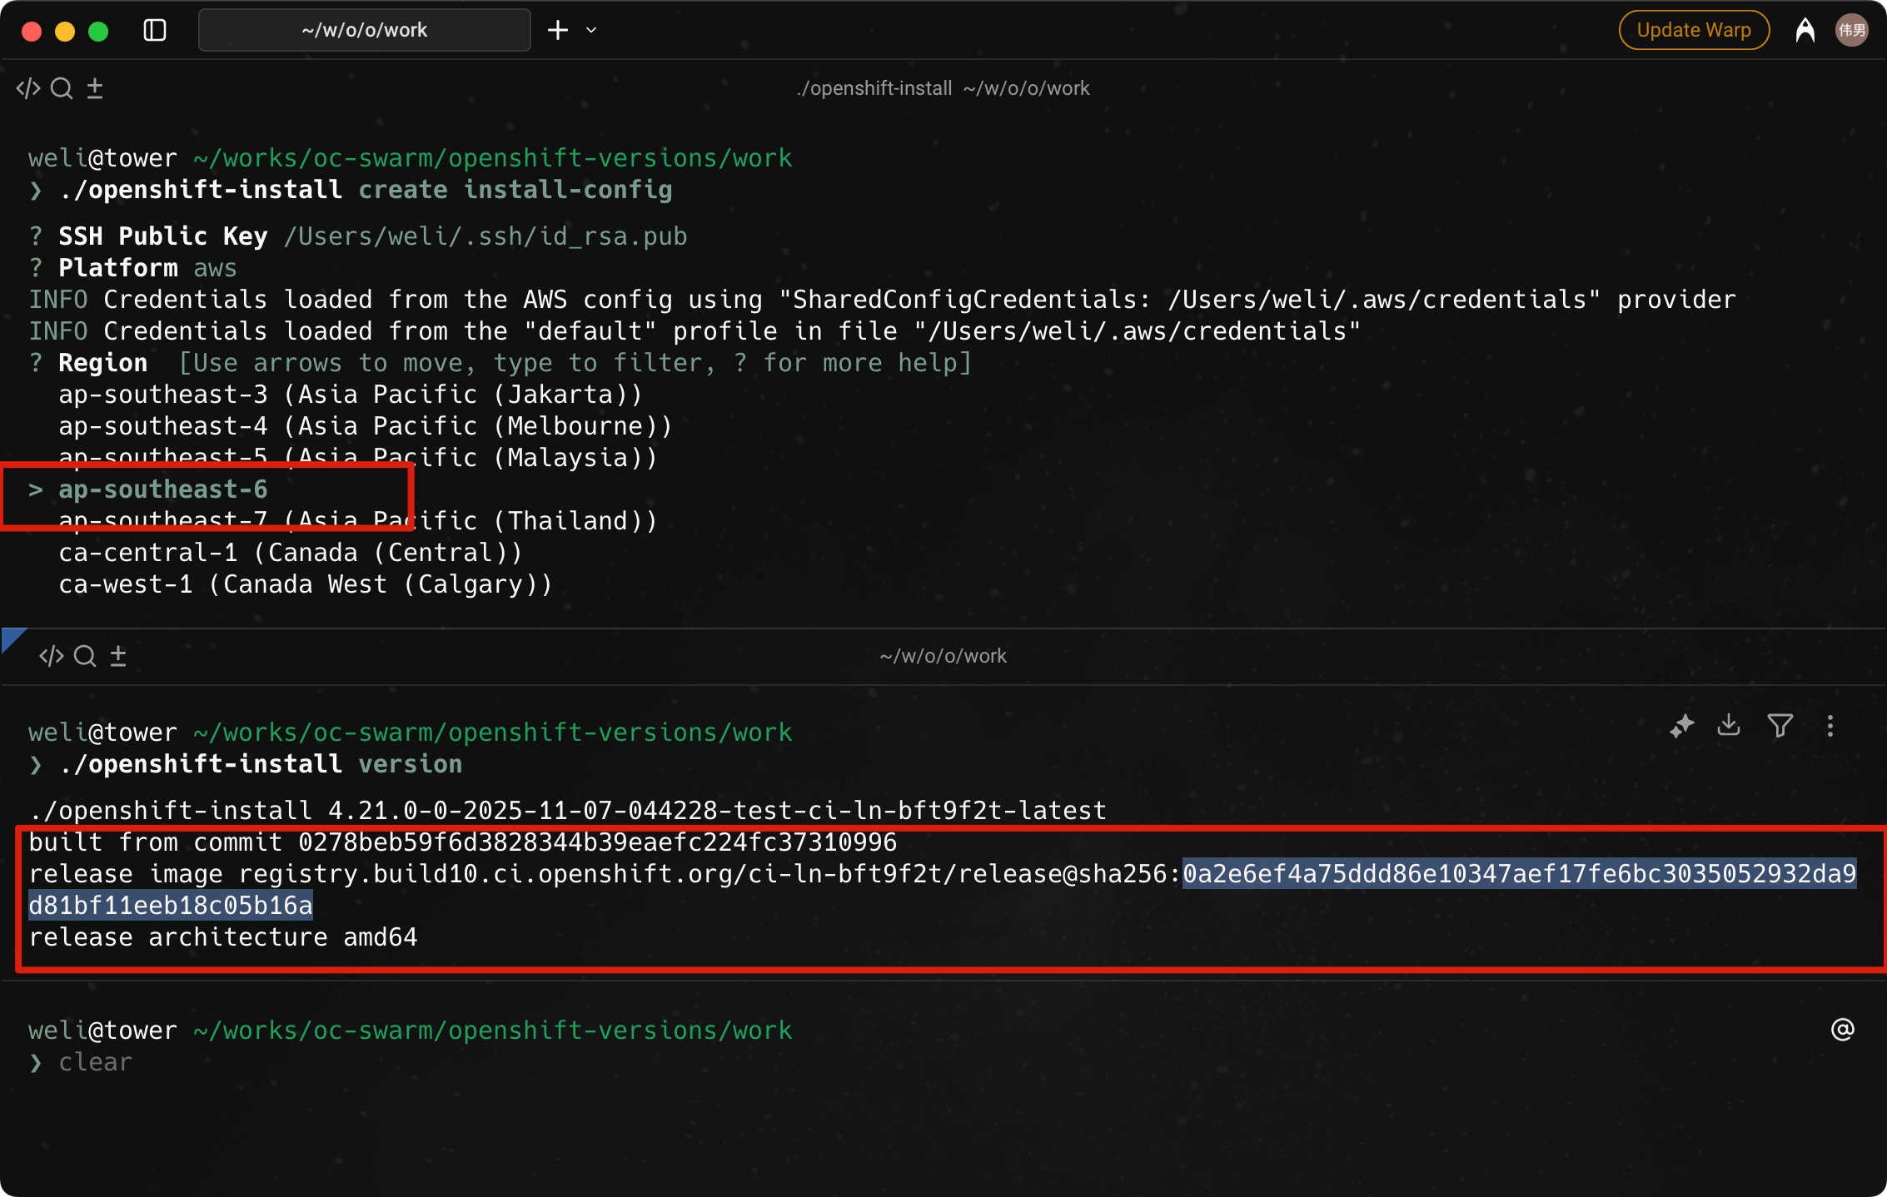Toggle the sidebar panel icon
Viewport: 1887px width, 1197px height.
[155, 31]
